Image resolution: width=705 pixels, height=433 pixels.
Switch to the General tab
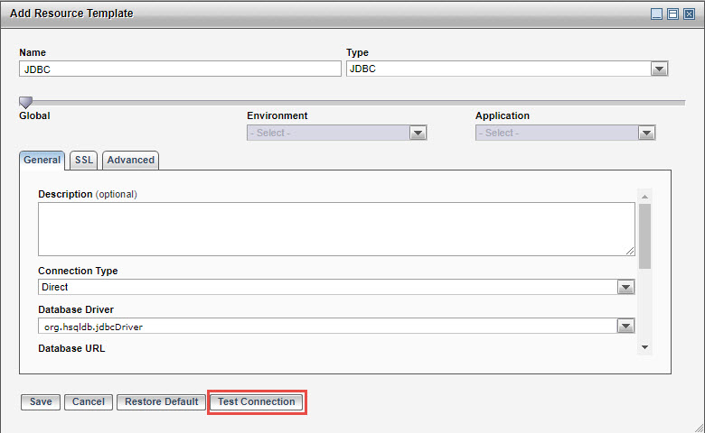tap(42, 160)
